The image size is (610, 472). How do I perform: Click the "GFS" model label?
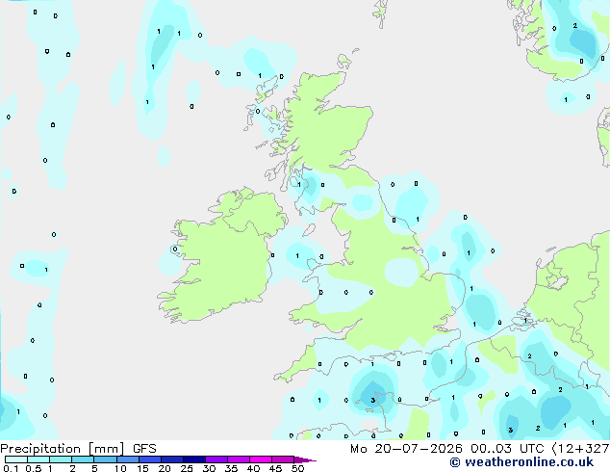[x=144, y=449]
